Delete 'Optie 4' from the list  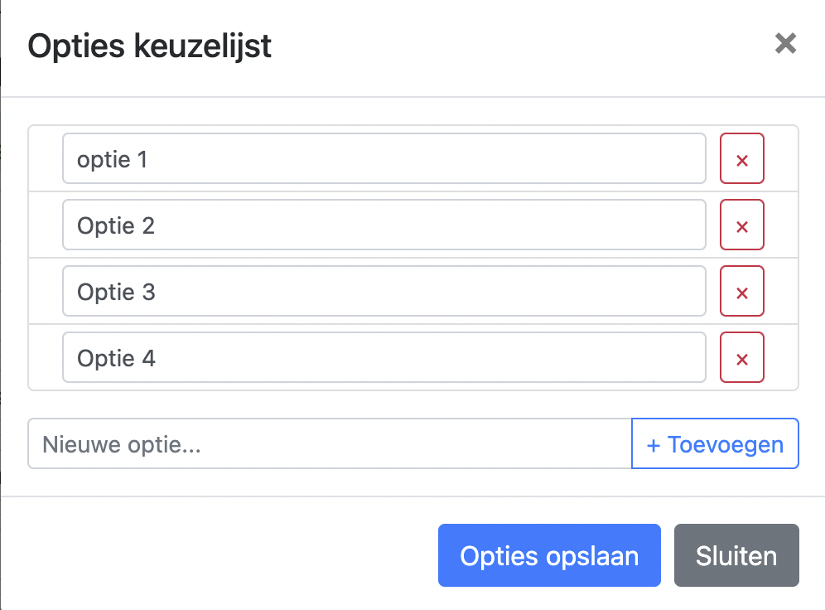[x=742, y=357]
